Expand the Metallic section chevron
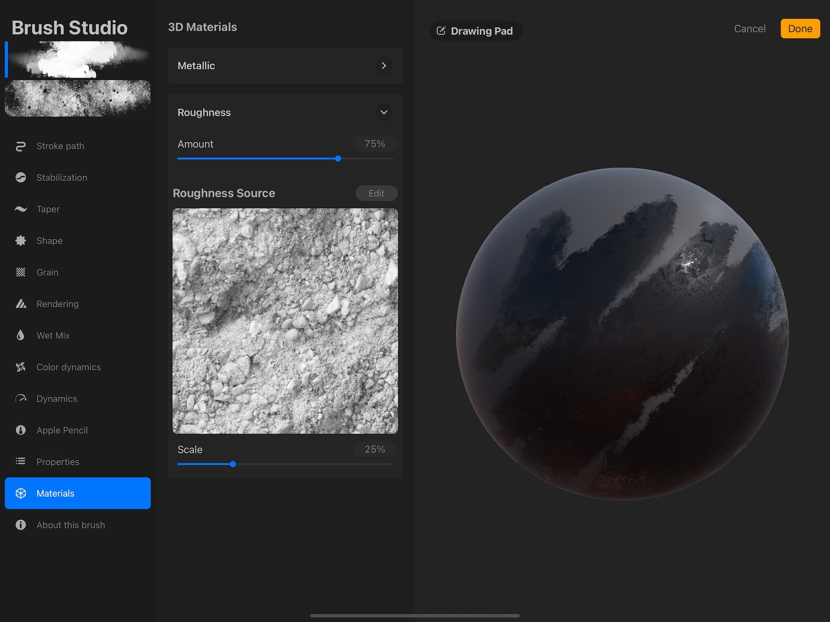This screenshot has width=830, height=622. click(383, 66)
